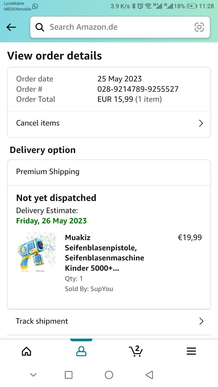Hide keyboard with down chevron icon
The image size is (218, 387).
pos(33,375)
